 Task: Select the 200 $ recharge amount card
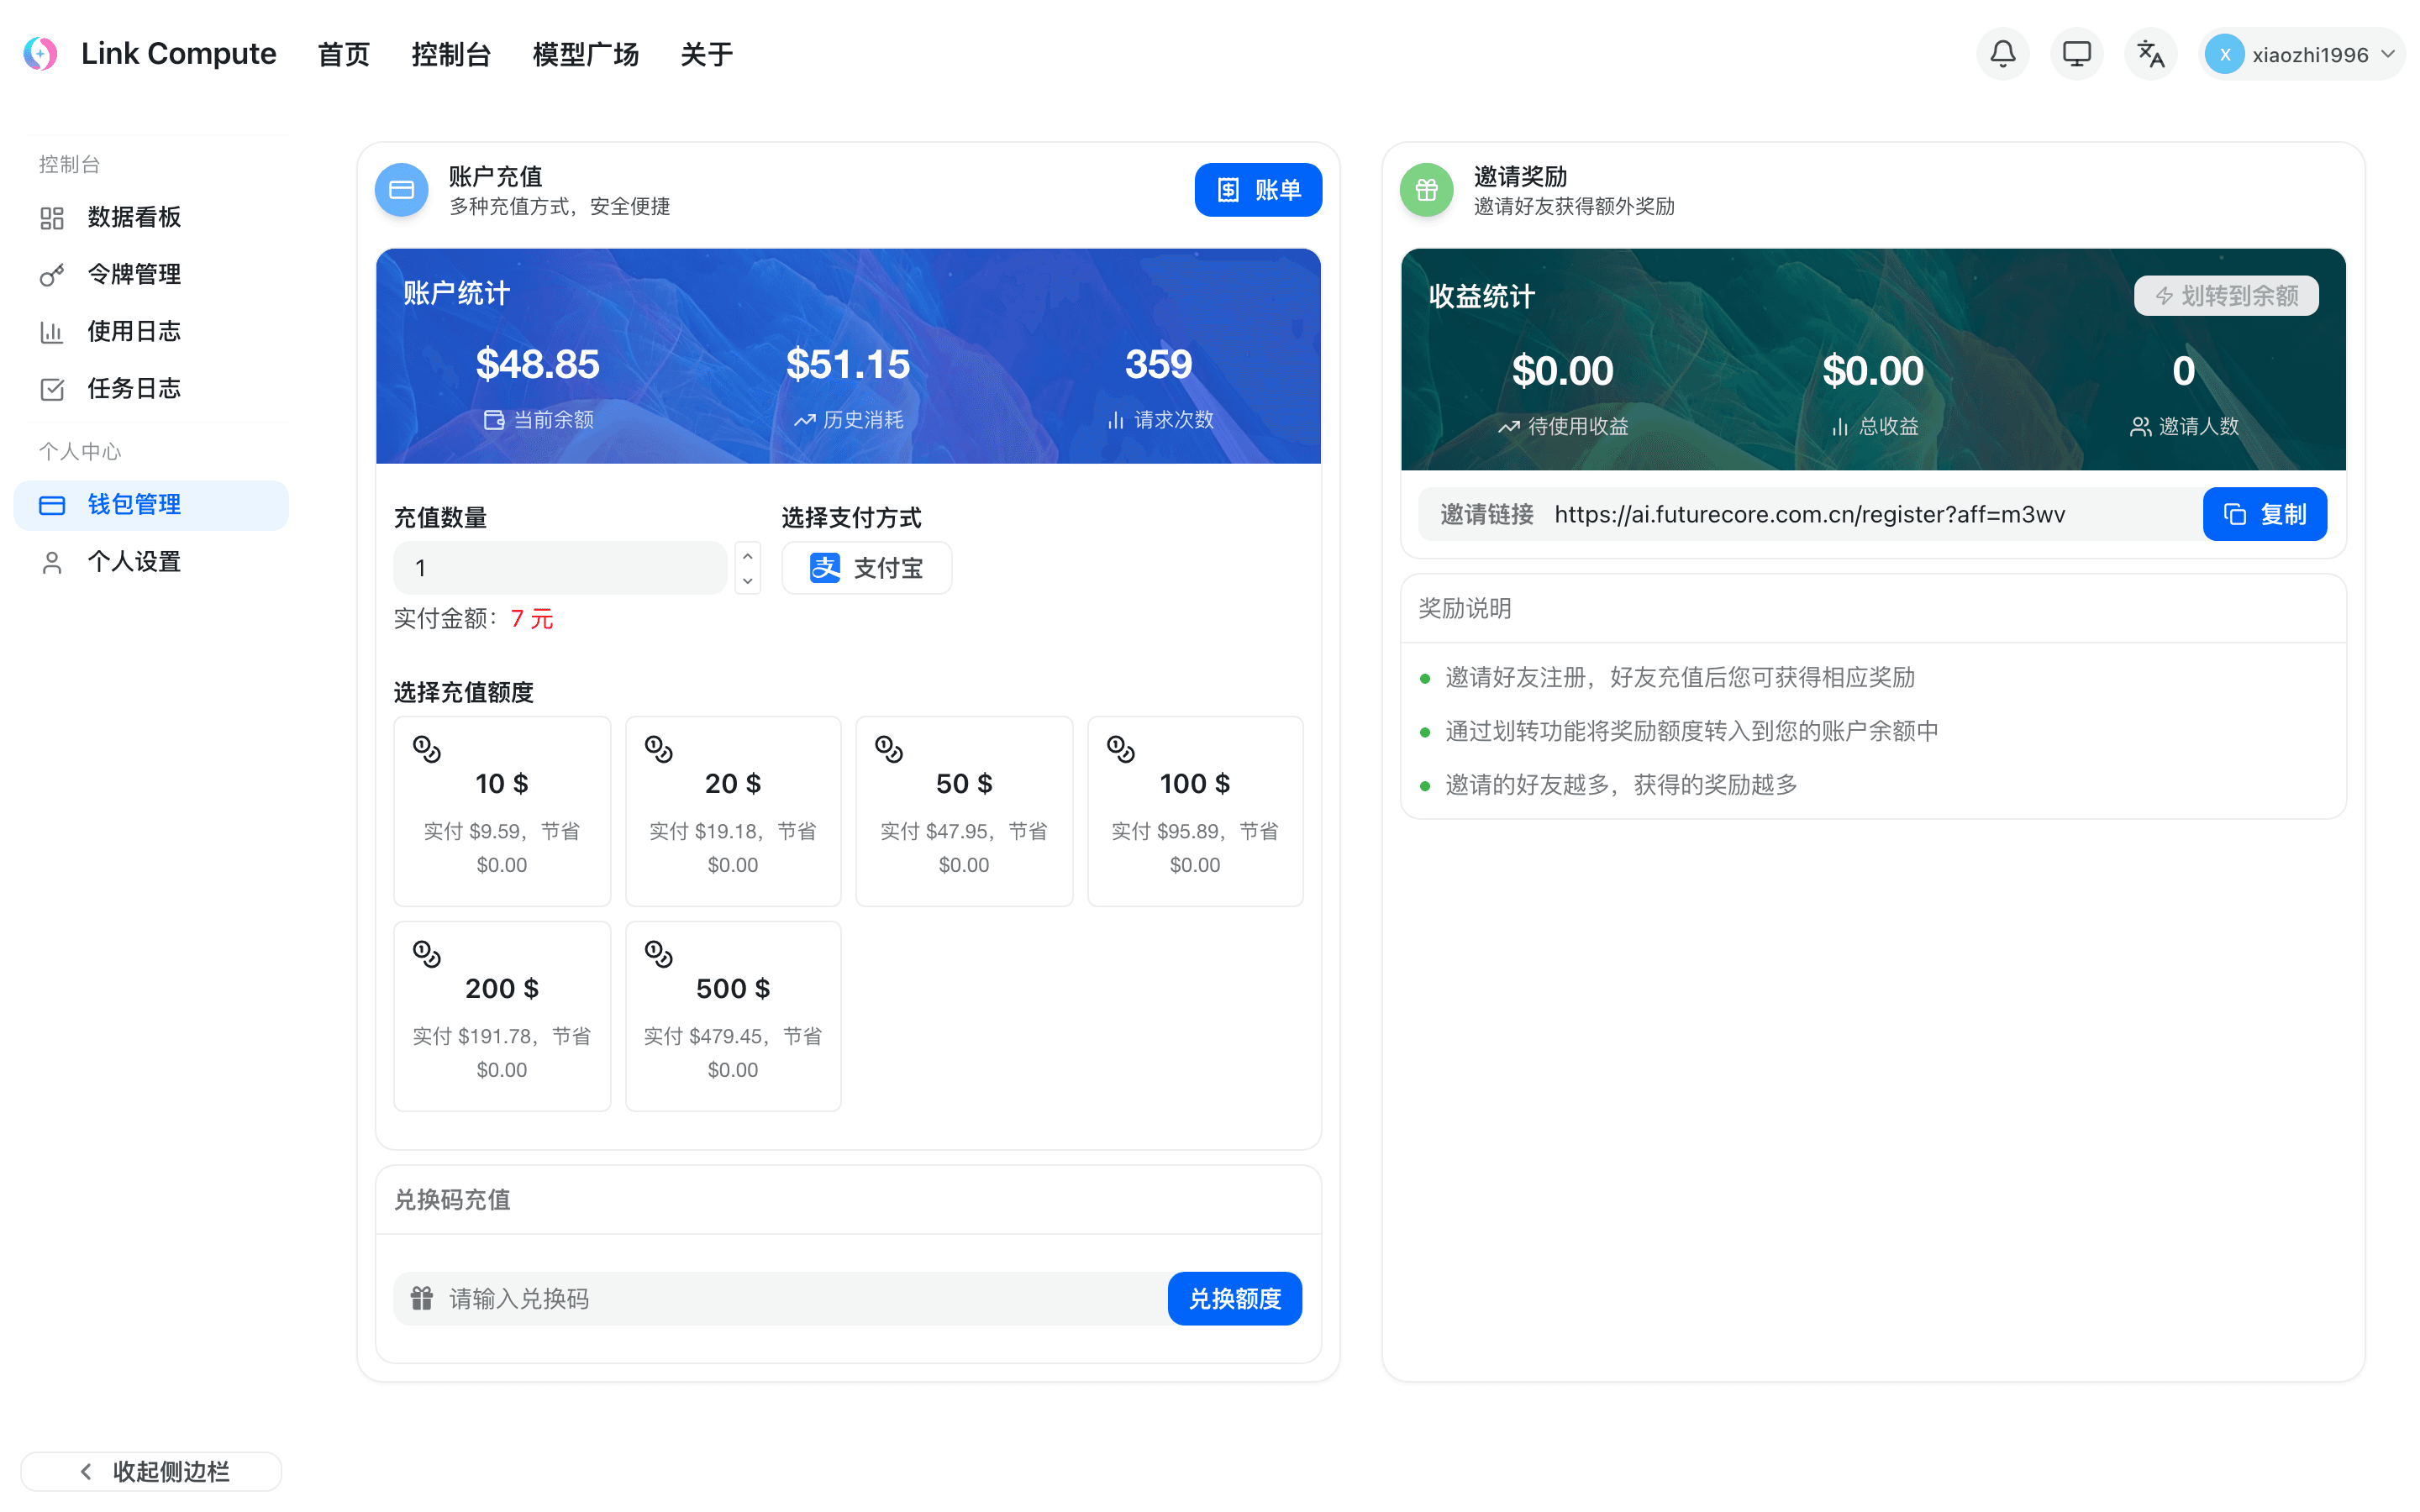click(502, 1016)
